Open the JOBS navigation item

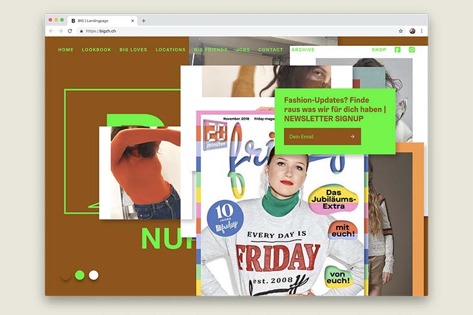pos(243,50)
